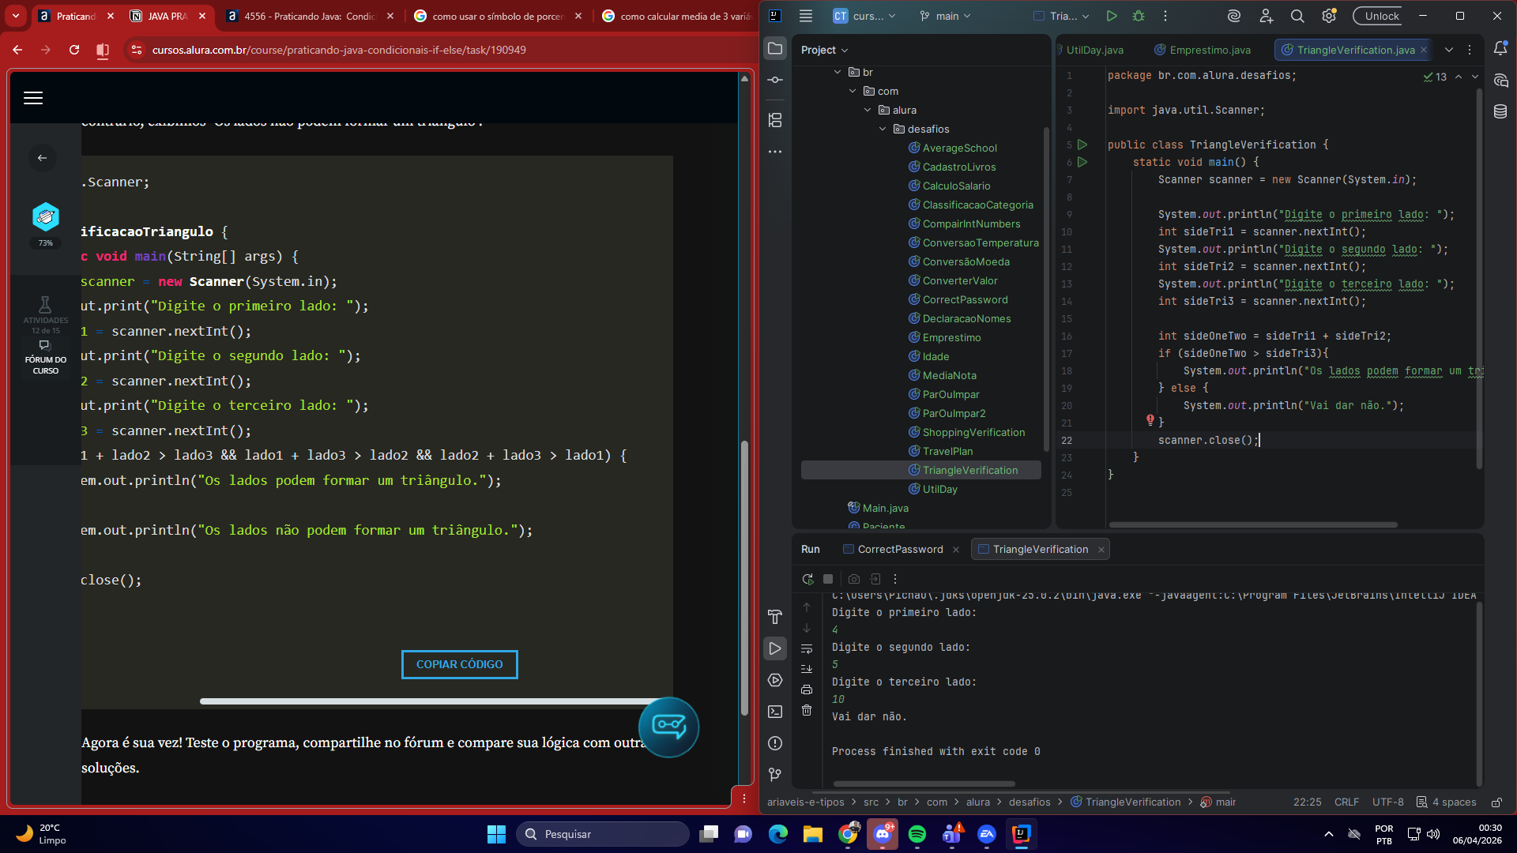Expand the Project view dropdown
The width and height of the screenshot is (1517, 853).
point(824,50)
